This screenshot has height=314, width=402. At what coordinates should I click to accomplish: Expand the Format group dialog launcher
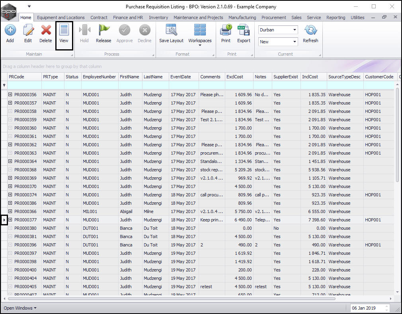tap(213, 55)
